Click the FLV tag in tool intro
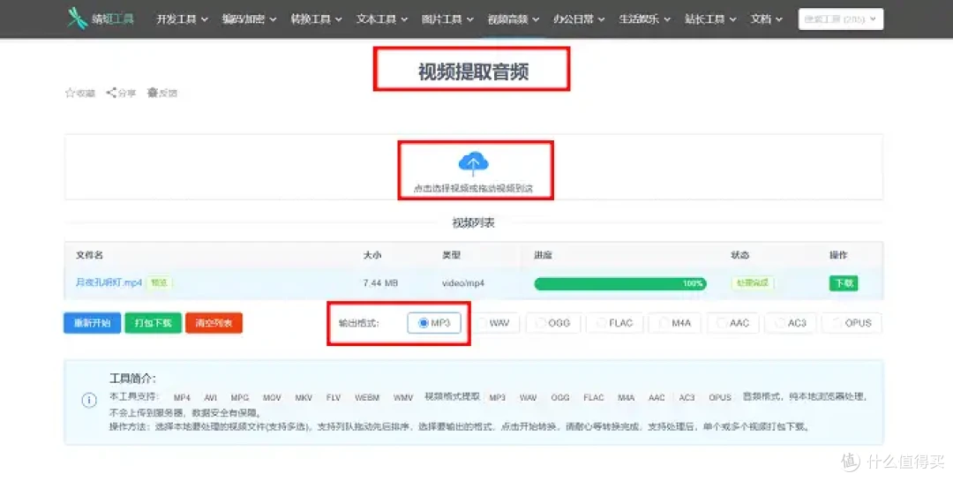Image resolution: width=953 pixels, height=481 pixels. 333,398
